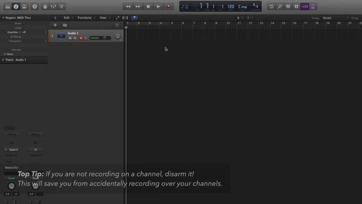Open the Functions menu
This screenshot has width=362, height=204.
(86, 18)
